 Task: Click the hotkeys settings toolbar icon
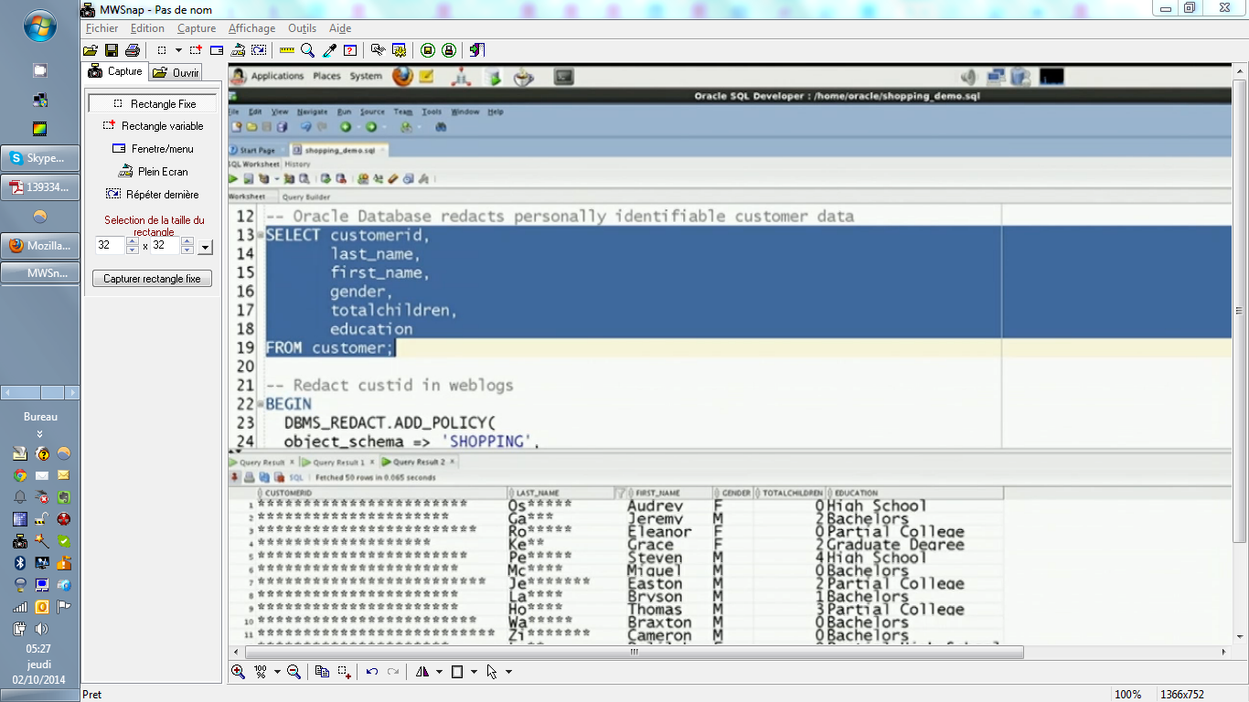click(378, 50)
